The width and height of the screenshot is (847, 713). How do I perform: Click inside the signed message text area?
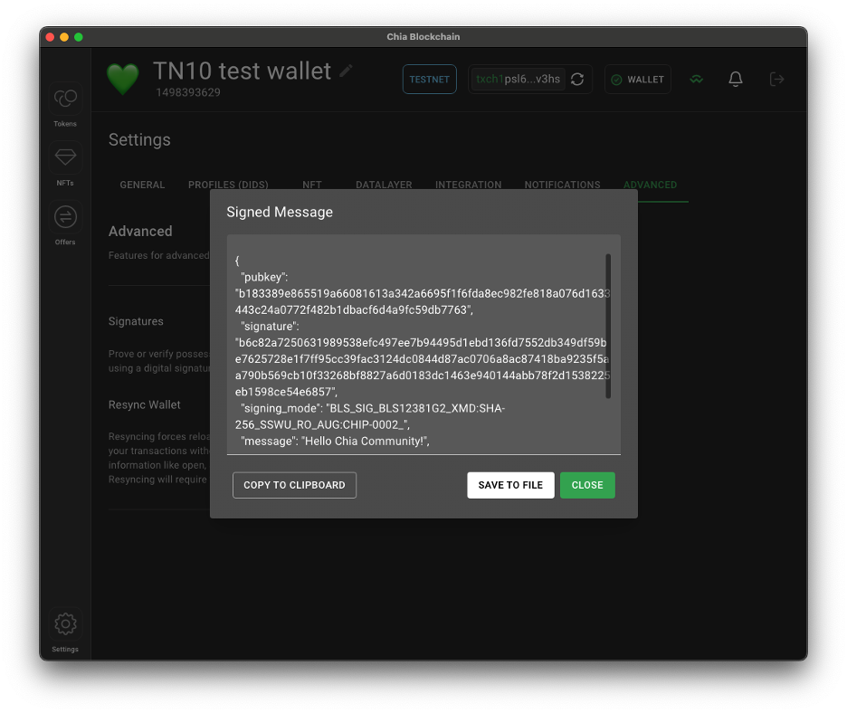(423, 345)
